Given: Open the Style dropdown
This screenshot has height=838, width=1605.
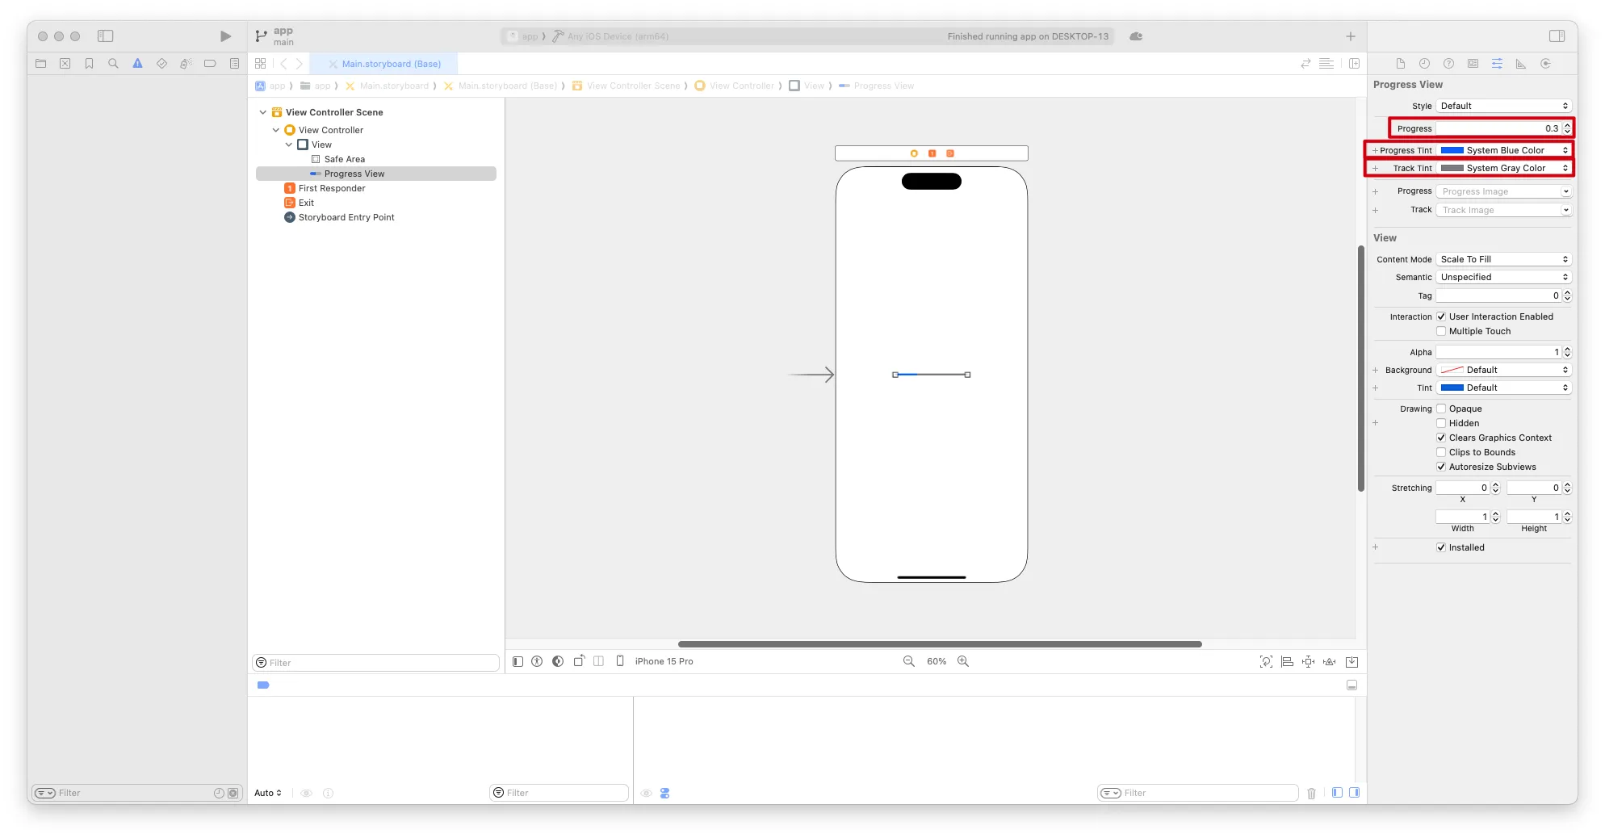Looking at the screenshot, I should point(1503,106).
